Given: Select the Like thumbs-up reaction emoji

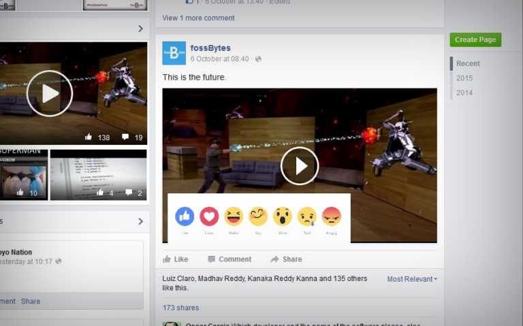Looking at the screenshot, I should pos(185,216).
